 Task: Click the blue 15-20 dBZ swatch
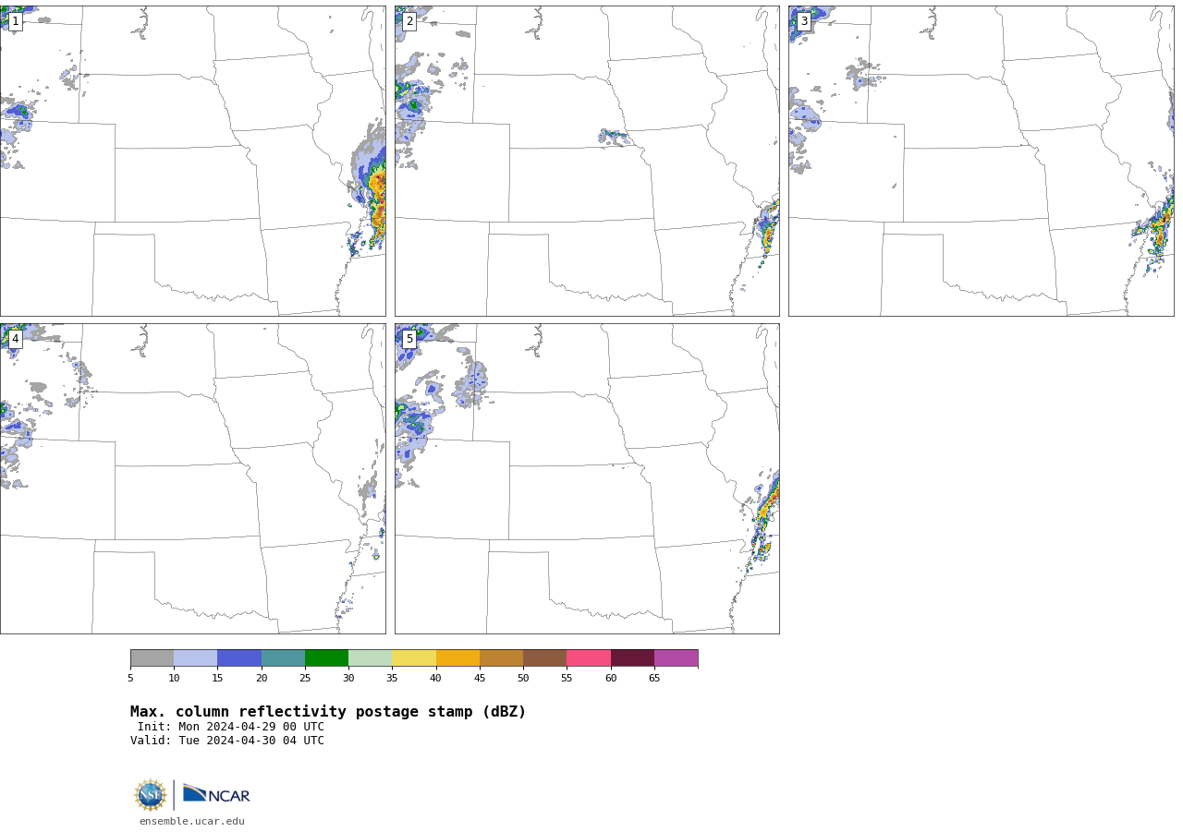(x=239, y=658)
